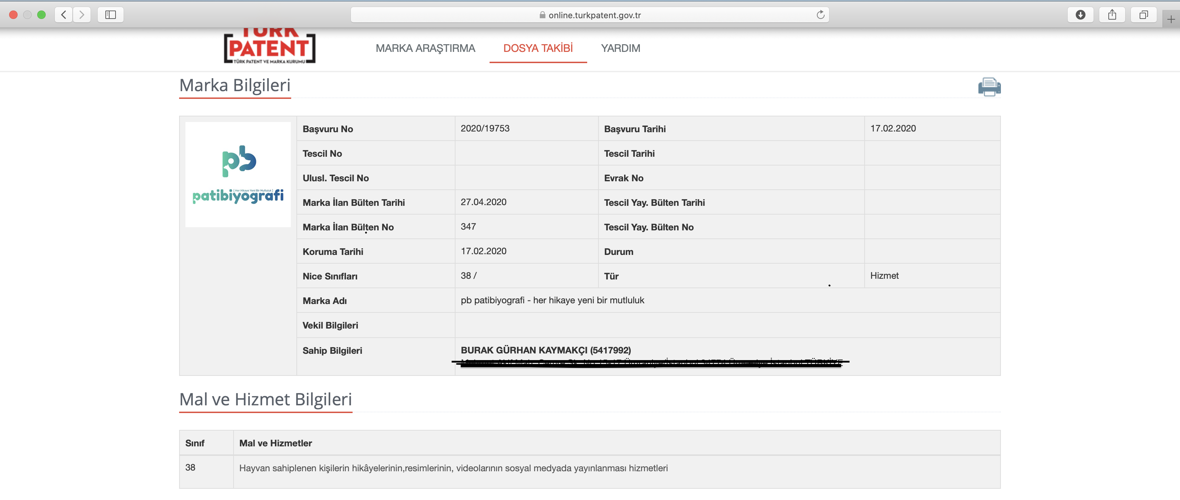This screenshot has height=500, width=1180.
Task: Select the Mal ve Hizmetler column header
Action: (x=275, y=443)
